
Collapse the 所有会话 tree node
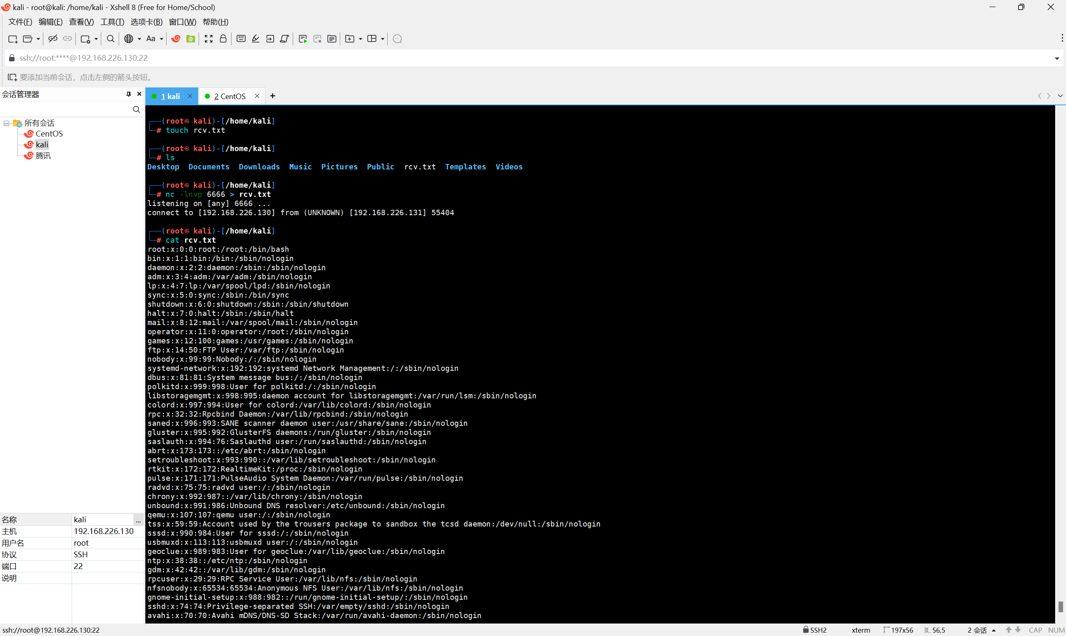(x=6, y=124)
